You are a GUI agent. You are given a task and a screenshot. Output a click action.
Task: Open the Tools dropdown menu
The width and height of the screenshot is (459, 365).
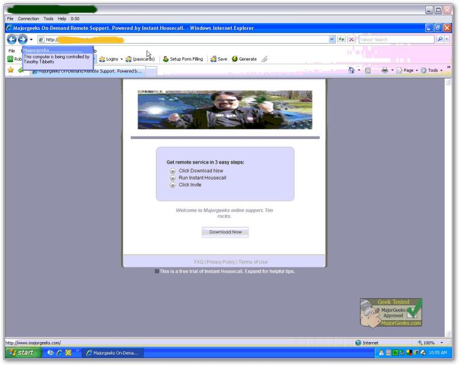click(431, 70)
